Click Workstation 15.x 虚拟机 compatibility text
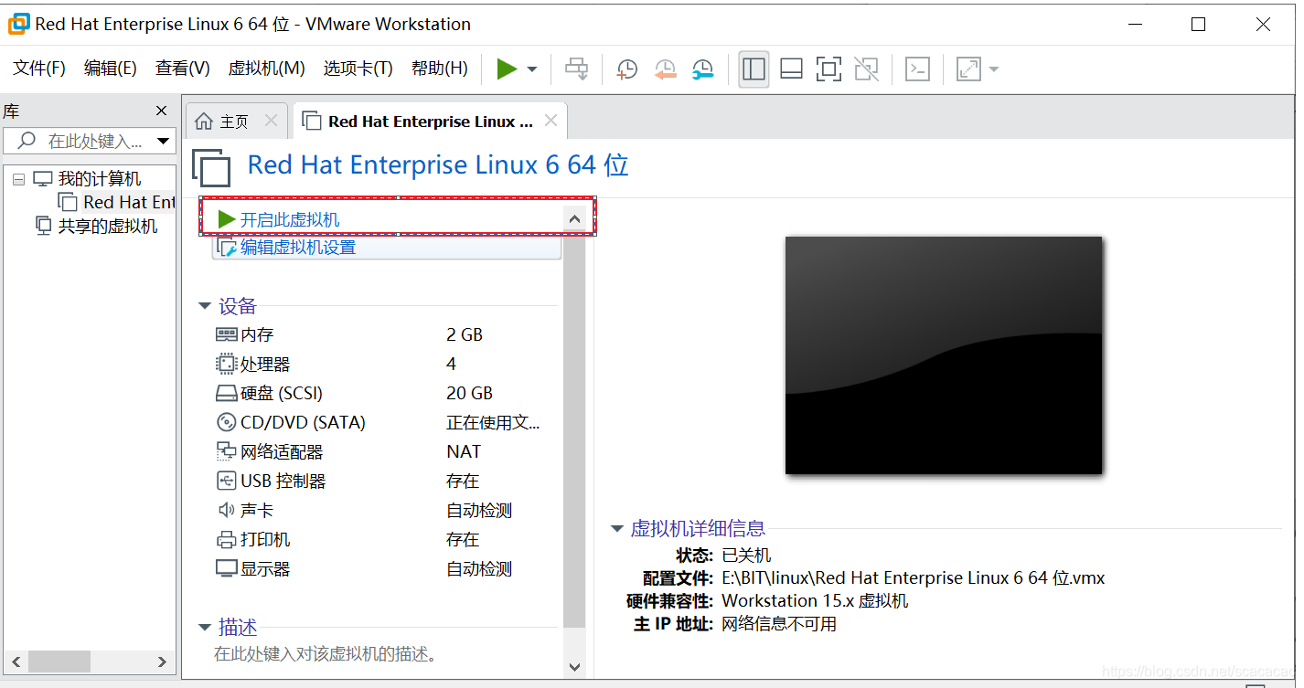This screenshot has width=1304, height=688. click(x=815, y=600)
